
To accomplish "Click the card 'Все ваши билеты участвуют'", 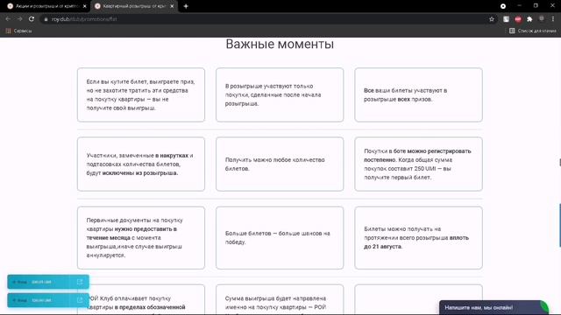I will click(418, 94).
